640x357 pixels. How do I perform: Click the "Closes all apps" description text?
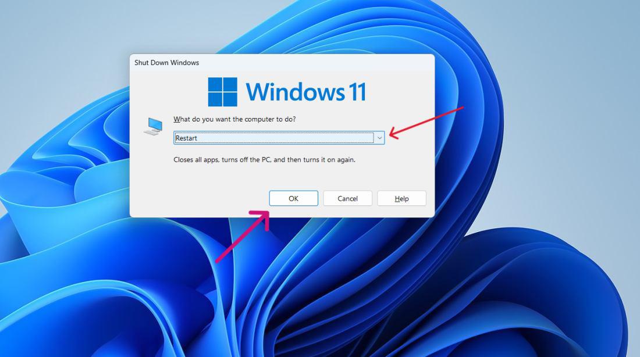(x=264, y=159)
